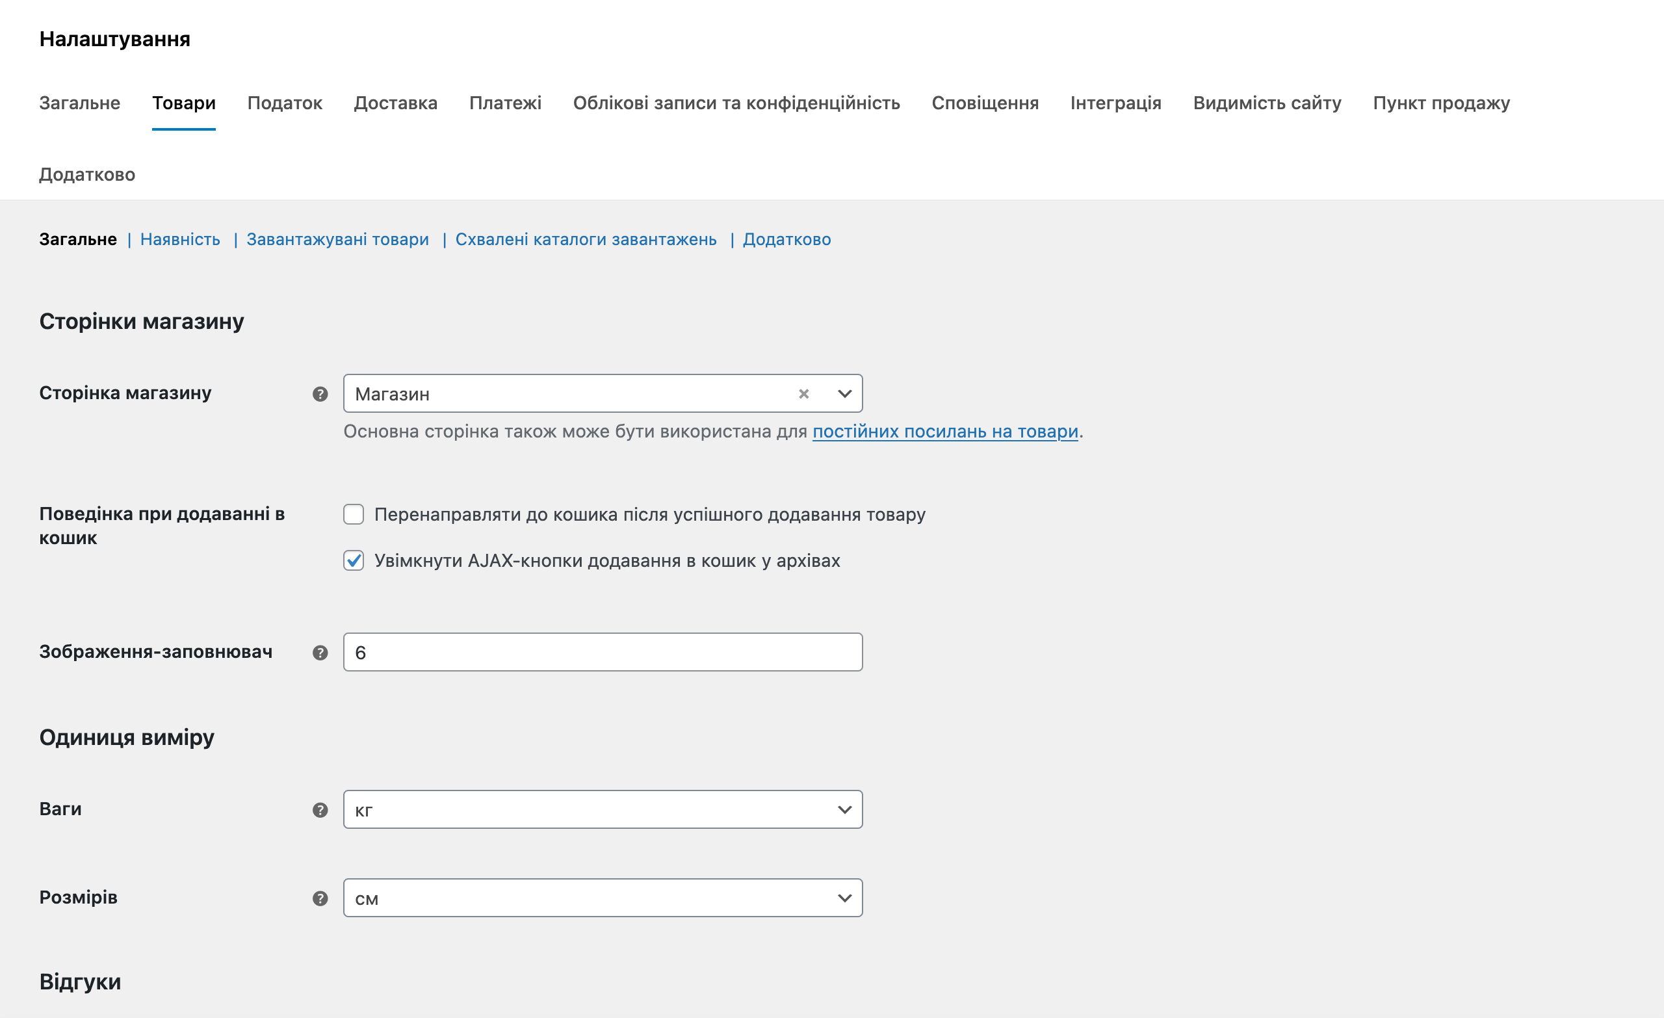This screenshot has width=1664, height=1018.
Task: Open the Завантажувані товари section
Action: [339, 239]
